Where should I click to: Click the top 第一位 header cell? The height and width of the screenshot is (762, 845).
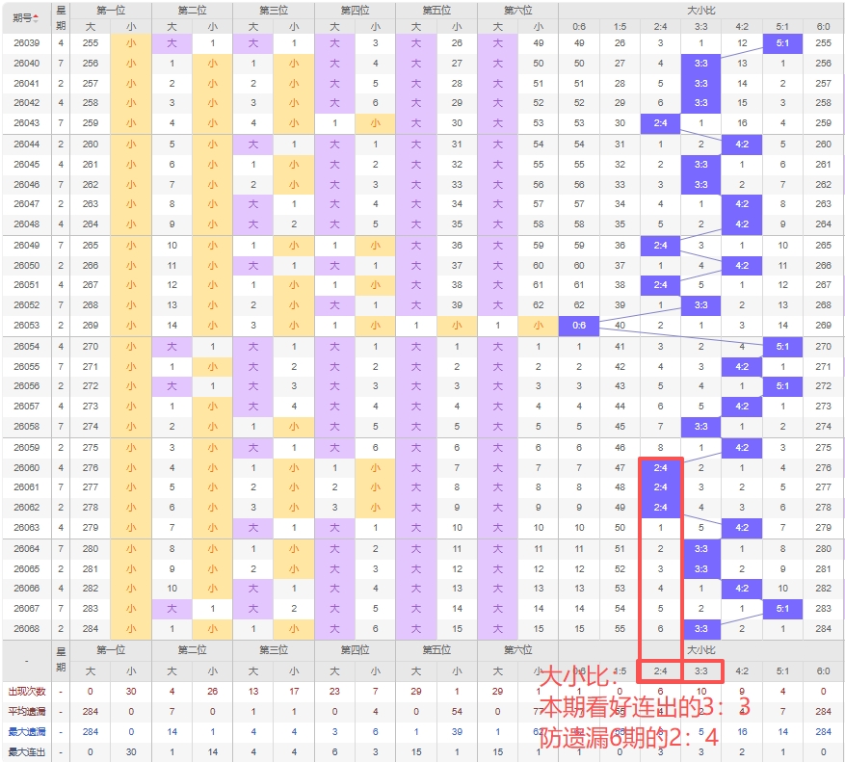111,11
